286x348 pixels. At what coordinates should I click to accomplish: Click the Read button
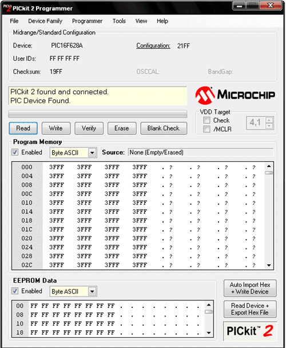coord(23,128)
